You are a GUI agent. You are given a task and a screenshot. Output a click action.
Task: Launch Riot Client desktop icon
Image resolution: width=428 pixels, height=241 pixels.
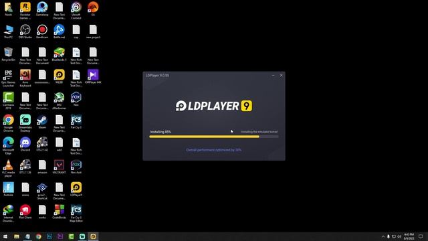(25, 212)
